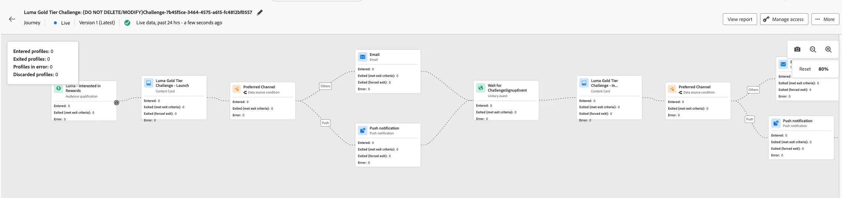Zoom in the journey canvas
This screenshot has height=198, width=842.
828,49
